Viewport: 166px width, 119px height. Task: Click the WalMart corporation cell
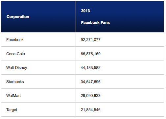pos(38,96)
